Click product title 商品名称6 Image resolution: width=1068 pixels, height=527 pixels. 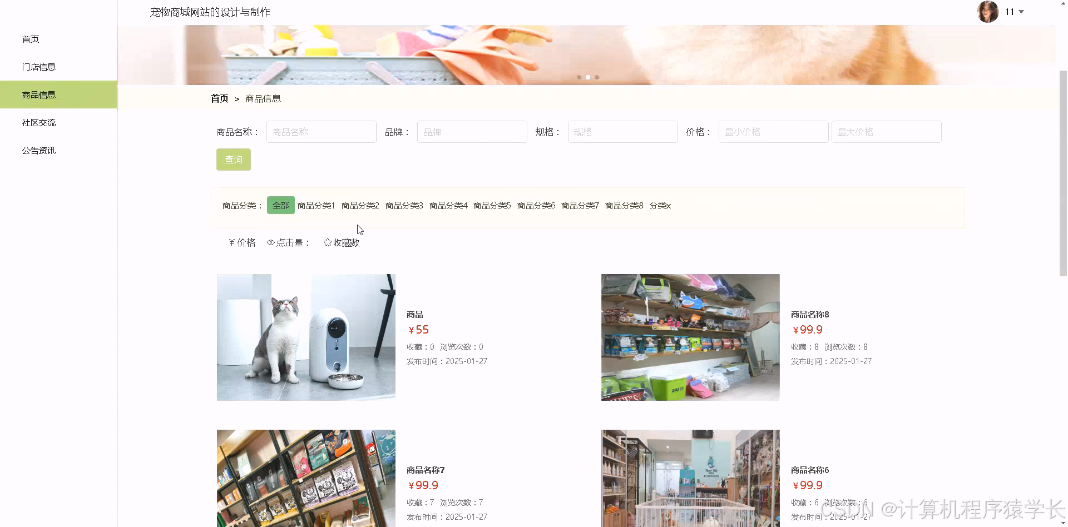[810, 470]
